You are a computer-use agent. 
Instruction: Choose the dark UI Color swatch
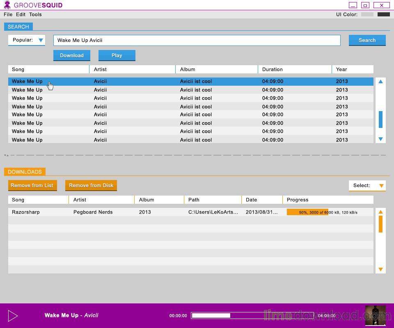(x=384, y=14)
